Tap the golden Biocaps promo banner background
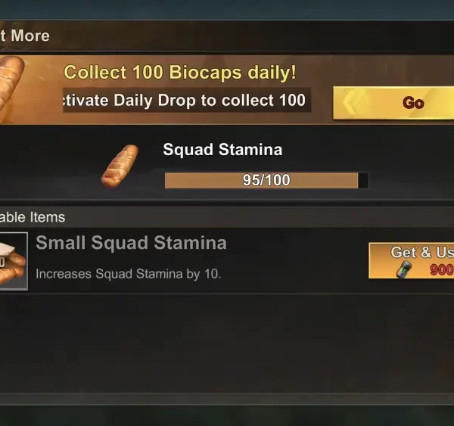The image size is (454, 426). (x=227, y=90)
